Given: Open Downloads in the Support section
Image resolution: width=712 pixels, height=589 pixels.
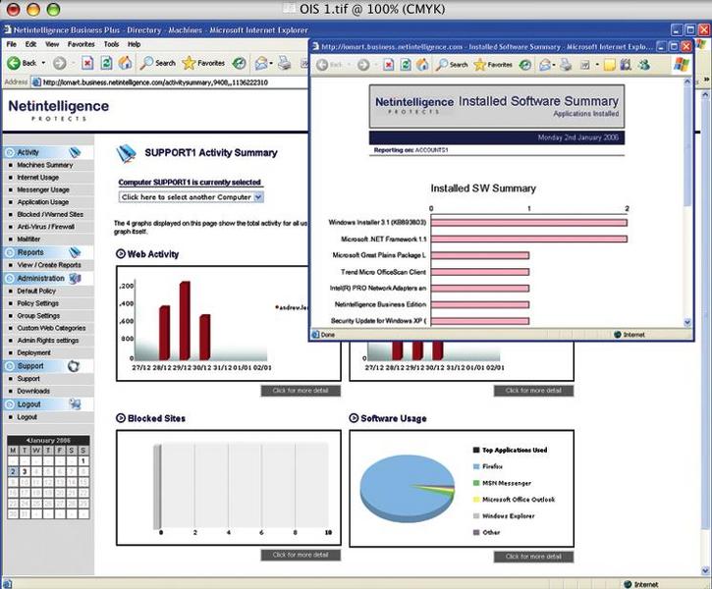Looking at the screenshot, I should coord(33,391).
